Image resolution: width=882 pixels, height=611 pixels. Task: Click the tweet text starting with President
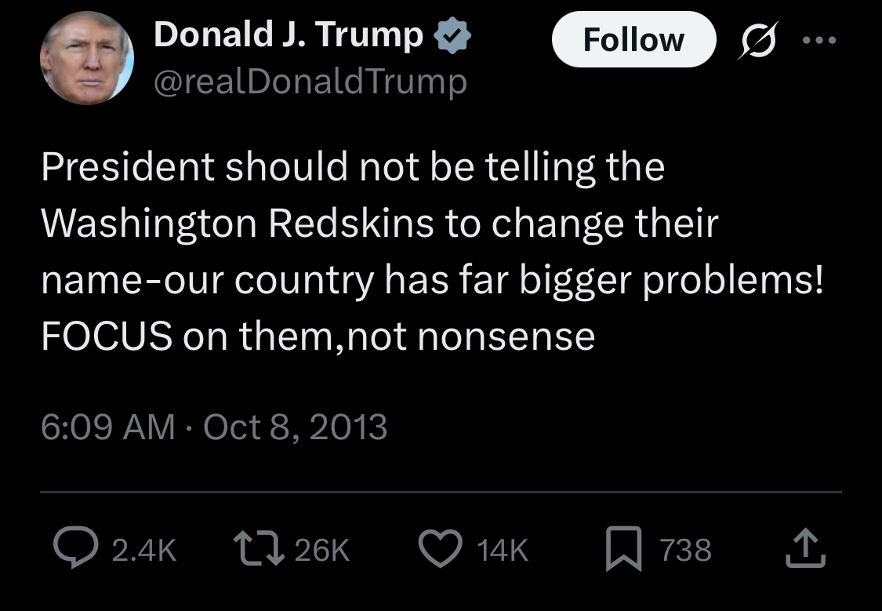click(x=432, y=252)
